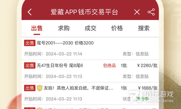The width and height of the screenshot is (181, 109).
Task: Click the gold 保 shield icon on the 友拍 listing
Action: pyautogui.click(x=40, y=88)
